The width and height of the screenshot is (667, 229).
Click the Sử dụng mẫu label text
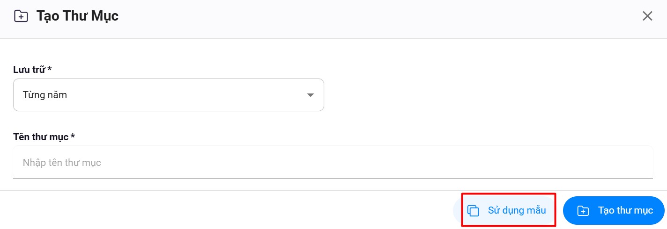point(517,210)
